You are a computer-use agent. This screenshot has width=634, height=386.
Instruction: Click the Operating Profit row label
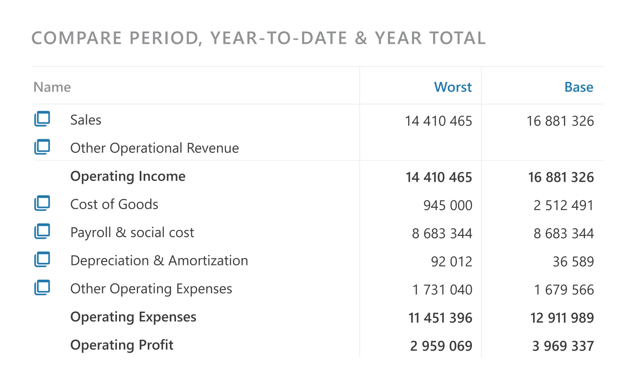122,345
